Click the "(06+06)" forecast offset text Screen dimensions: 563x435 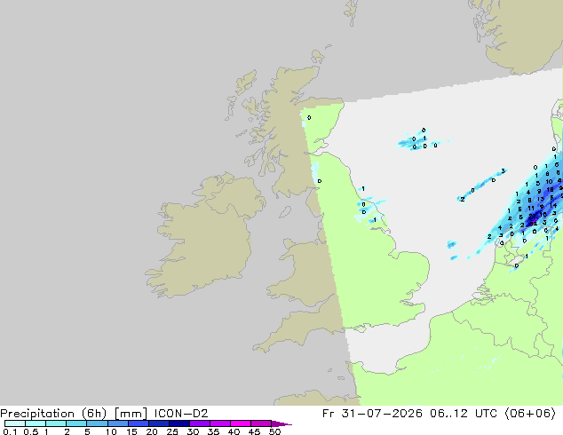click(531, 414)
